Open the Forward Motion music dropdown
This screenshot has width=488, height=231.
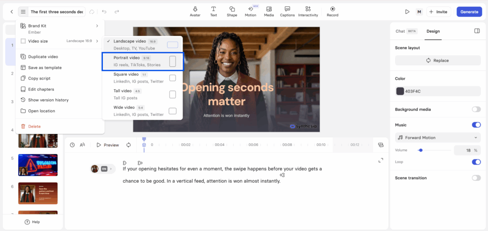coord(437,137)
